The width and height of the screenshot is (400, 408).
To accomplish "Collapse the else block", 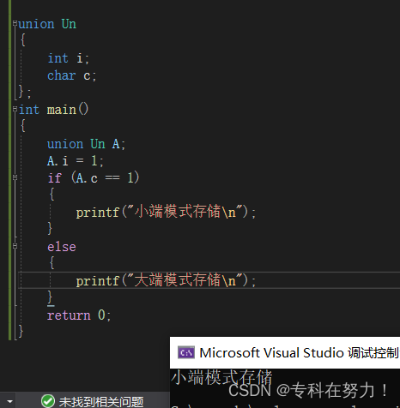I will coord(15,246).
